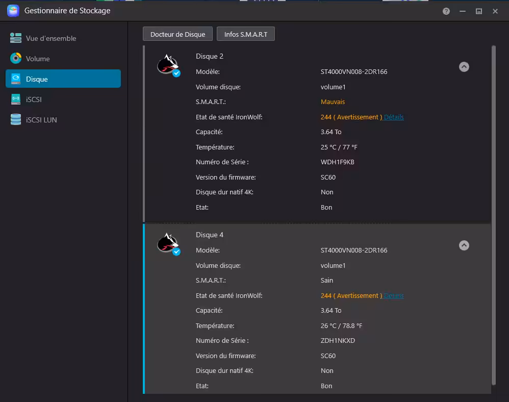Click Disque 4 model ST4000VN008-2DR166
Image resolution: width=509 pixels, height=402 pixels.
[x=354, y=250]
